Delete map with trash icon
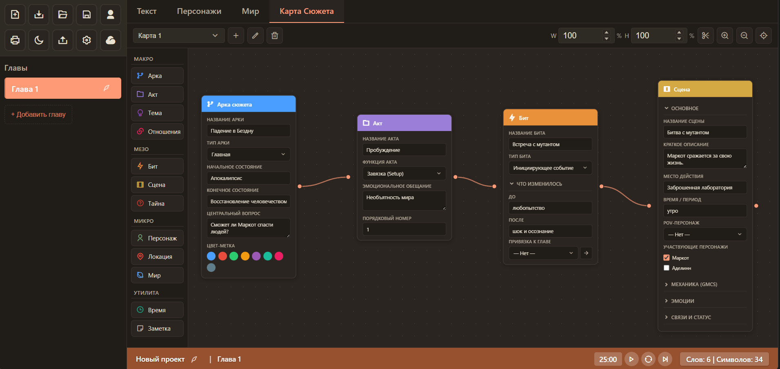 [275, 36]
